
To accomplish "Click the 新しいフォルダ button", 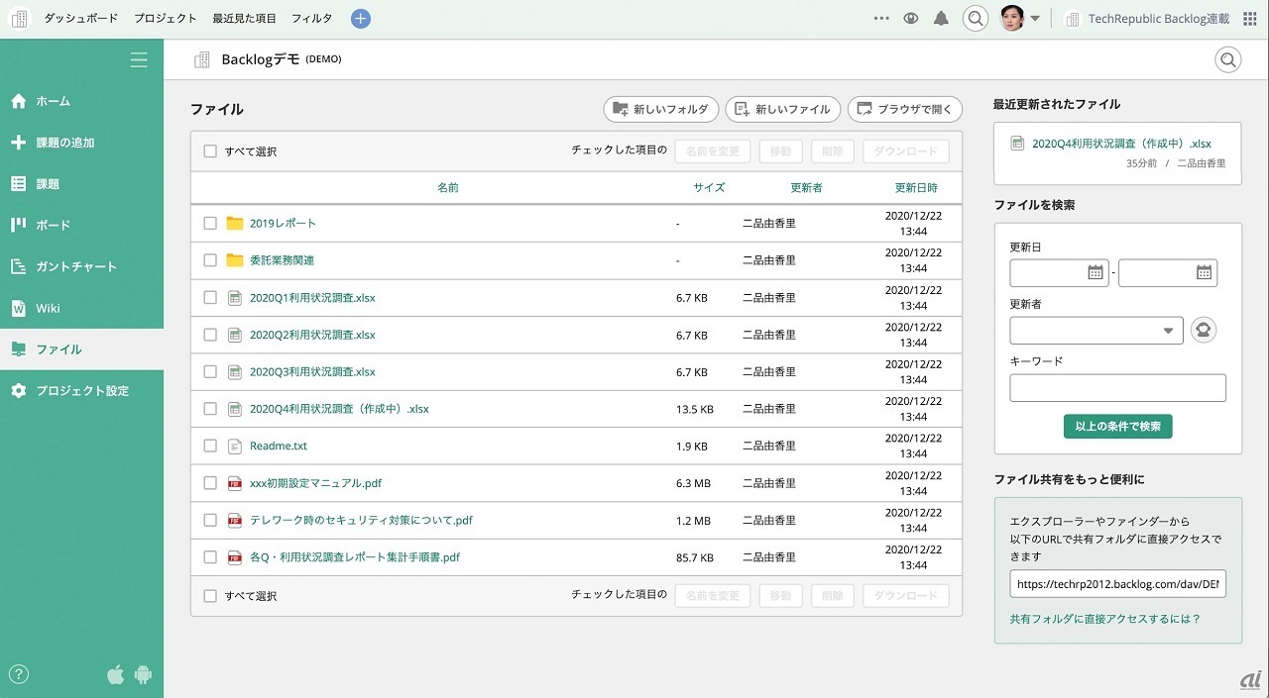I will 660,109.
